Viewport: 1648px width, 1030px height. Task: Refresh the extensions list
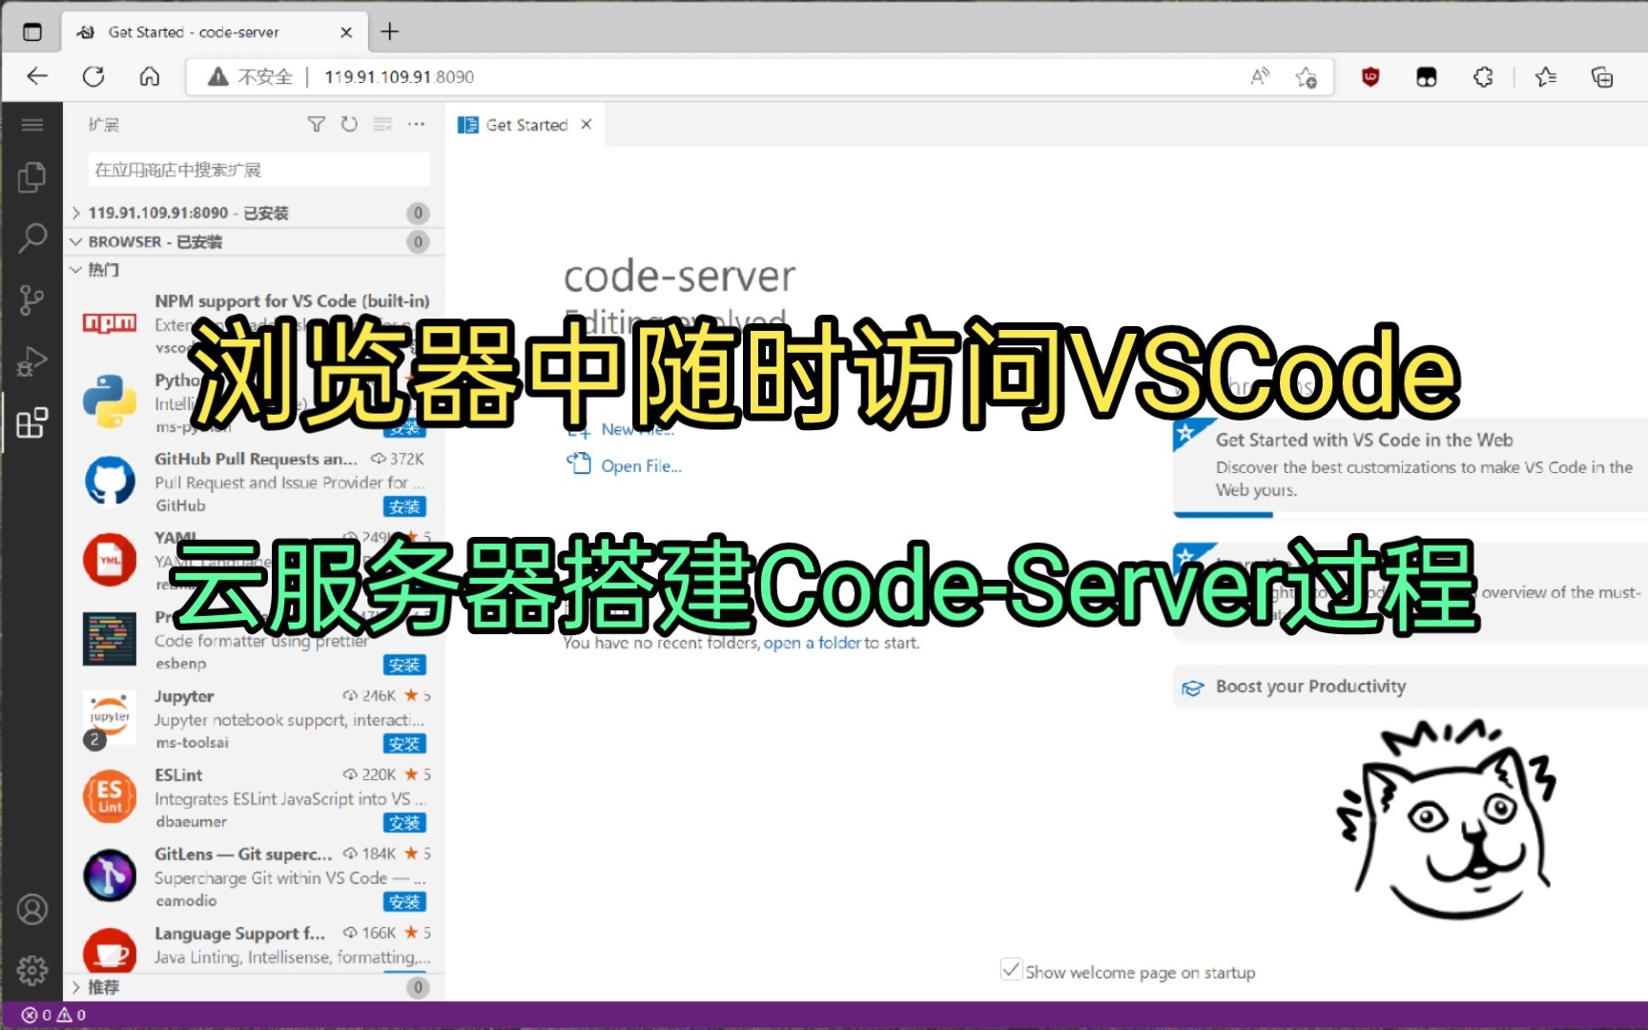coord(349,124)
